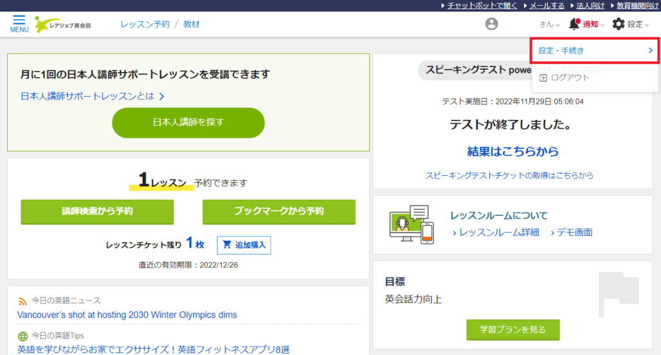This screenshot has width=661, height=355.
Task: Expand the 設定 dropdown arrow
Action: click(647, 25)
